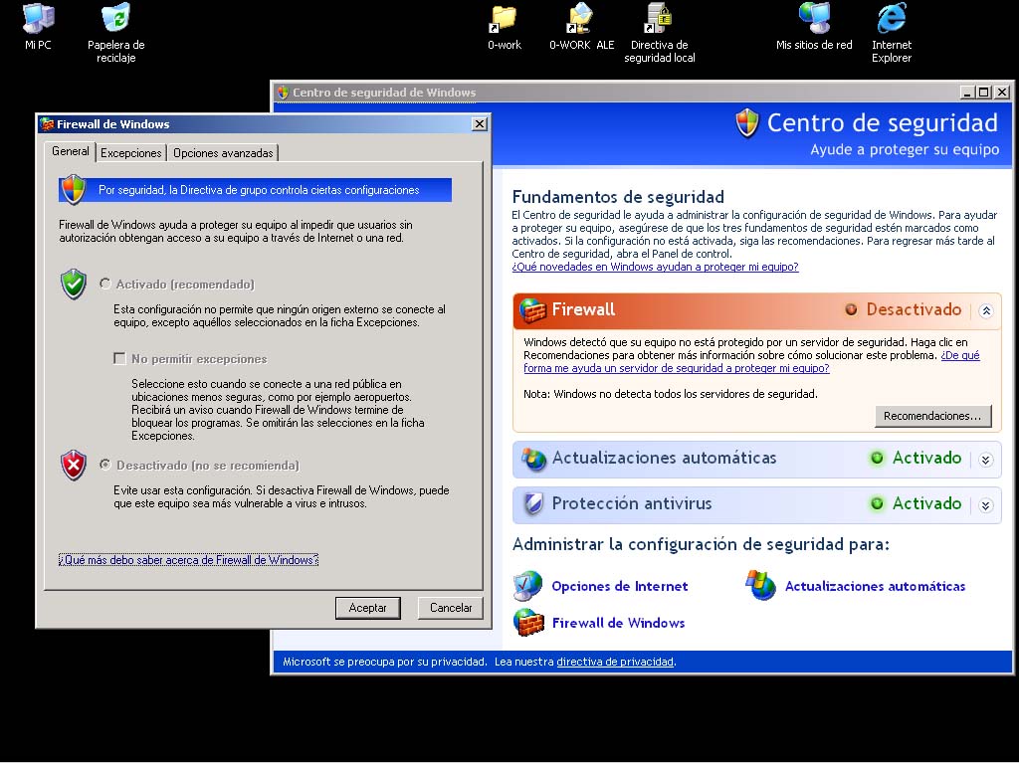Click the Actualizaciones automáticas section icon
The image size is (1019, 764).
[x=533, y=459]
